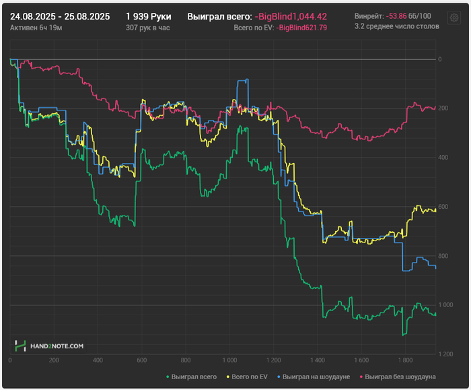Toggle the 'Выиграл всего' legend series
The image size is (471, 390).
tap(191, 377)
